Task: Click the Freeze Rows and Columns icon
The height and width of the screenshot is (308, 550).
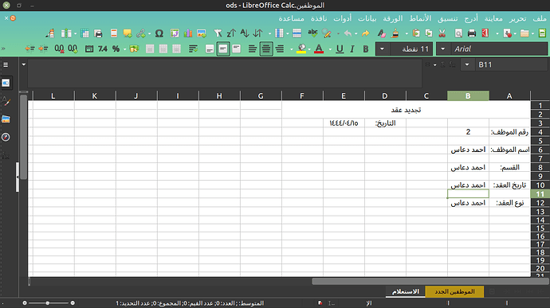Action: (84, 33)
